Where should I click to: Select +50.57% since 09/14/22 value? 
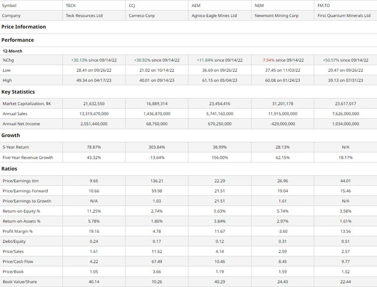pos(346,60)
